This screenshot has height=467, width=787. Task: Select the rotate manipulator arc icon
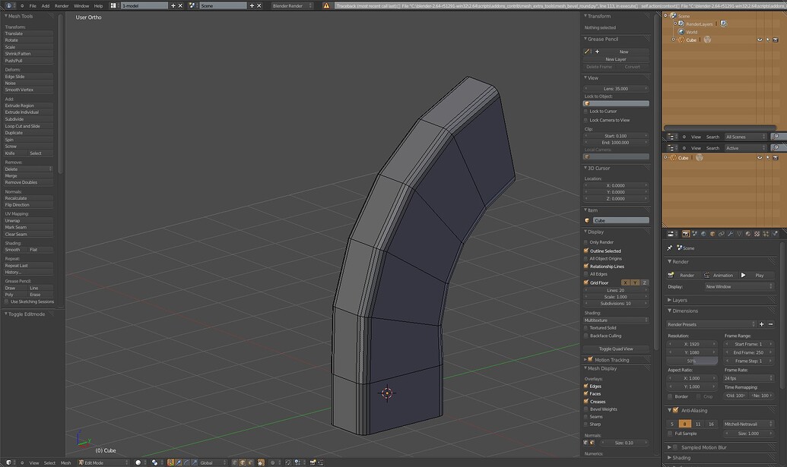(x=186, y=462)
